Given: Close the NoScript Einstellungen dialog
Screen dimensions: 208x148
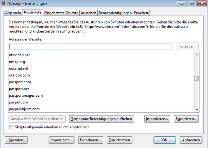Looking at the screenshot, I should tap(202, 3).
